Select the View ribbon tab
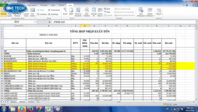 point(70,5)
